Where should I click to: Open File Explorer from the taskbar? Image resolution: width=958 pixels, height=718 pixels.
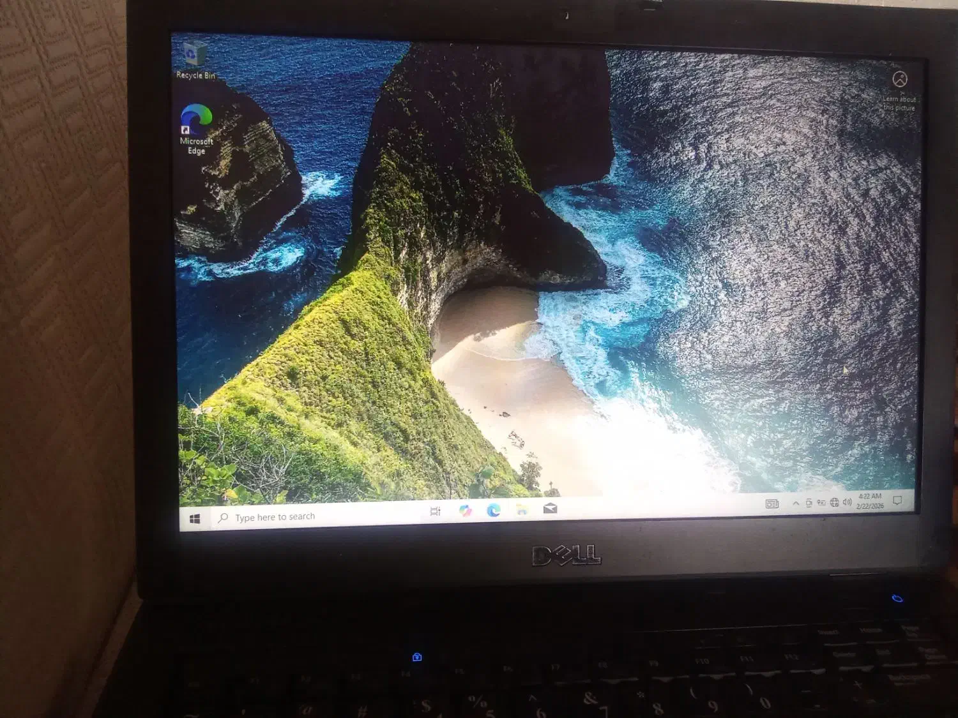click(522, 509)
